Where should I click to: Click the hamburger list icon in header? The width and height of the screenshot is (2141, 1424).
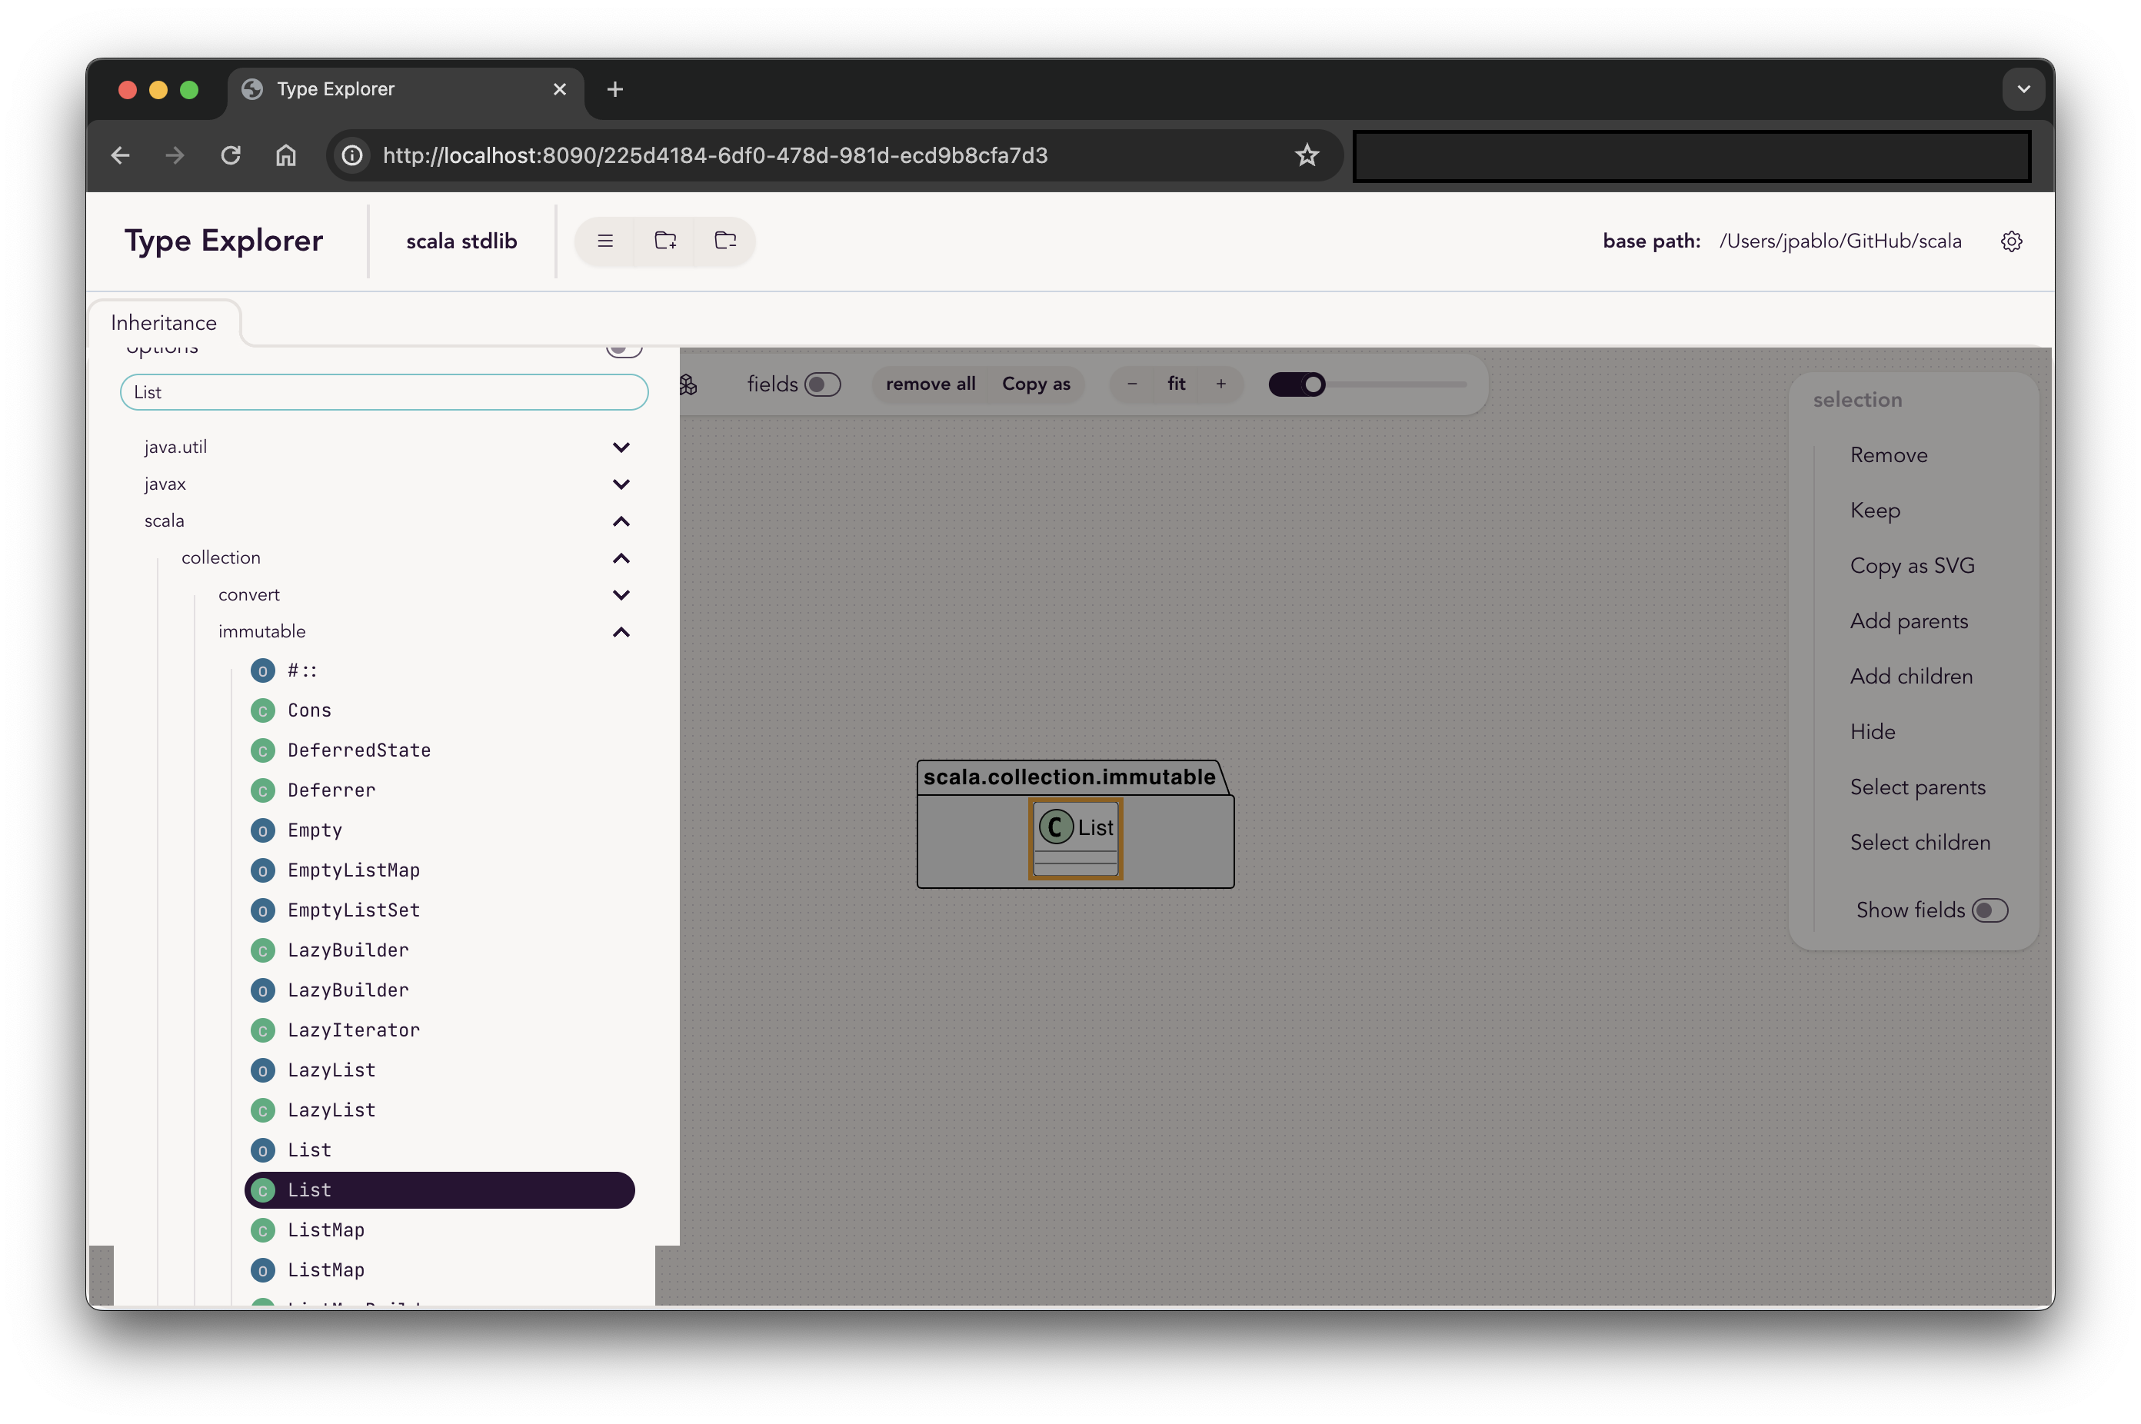click(605, 241)
